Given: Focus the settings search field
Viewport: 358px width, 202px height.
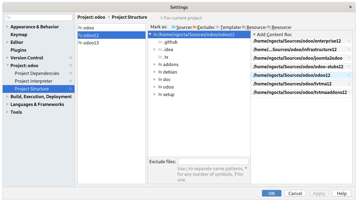Looking at the screenshot, I should pos(39,17).
